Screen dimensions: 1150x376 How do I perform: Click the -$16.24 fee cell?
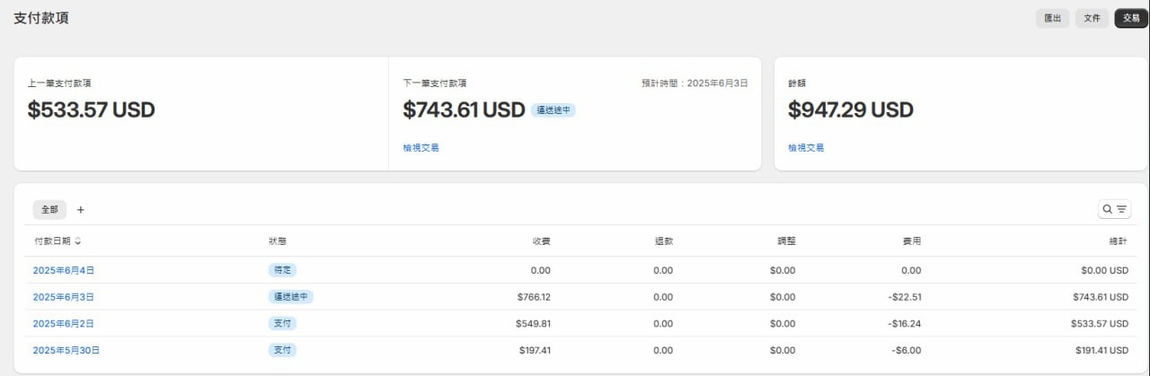(905, 323)
